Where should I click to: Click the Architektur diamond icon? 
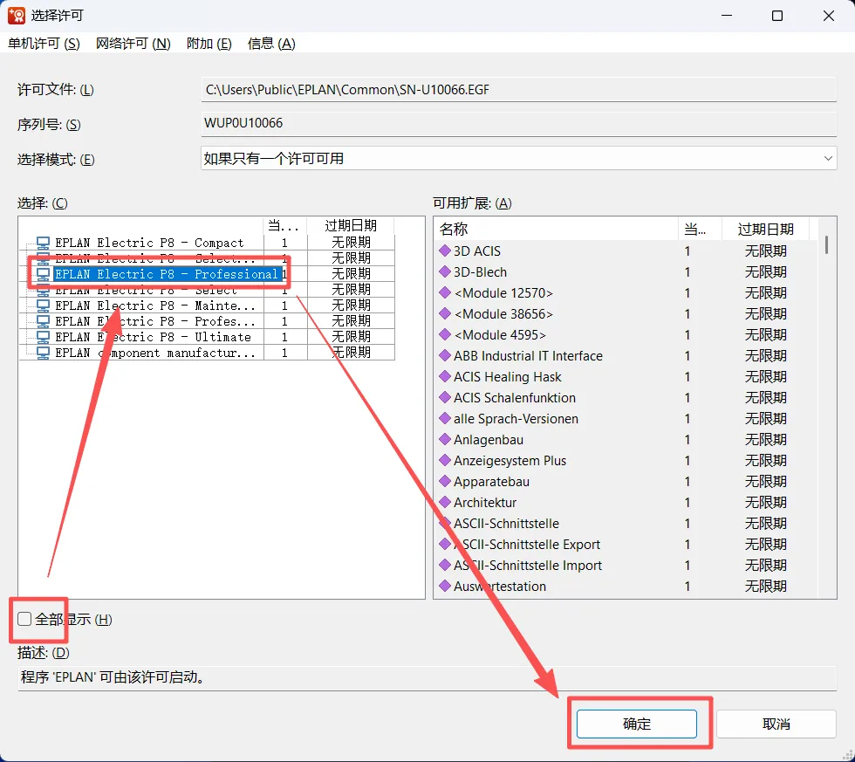point(445,502)
